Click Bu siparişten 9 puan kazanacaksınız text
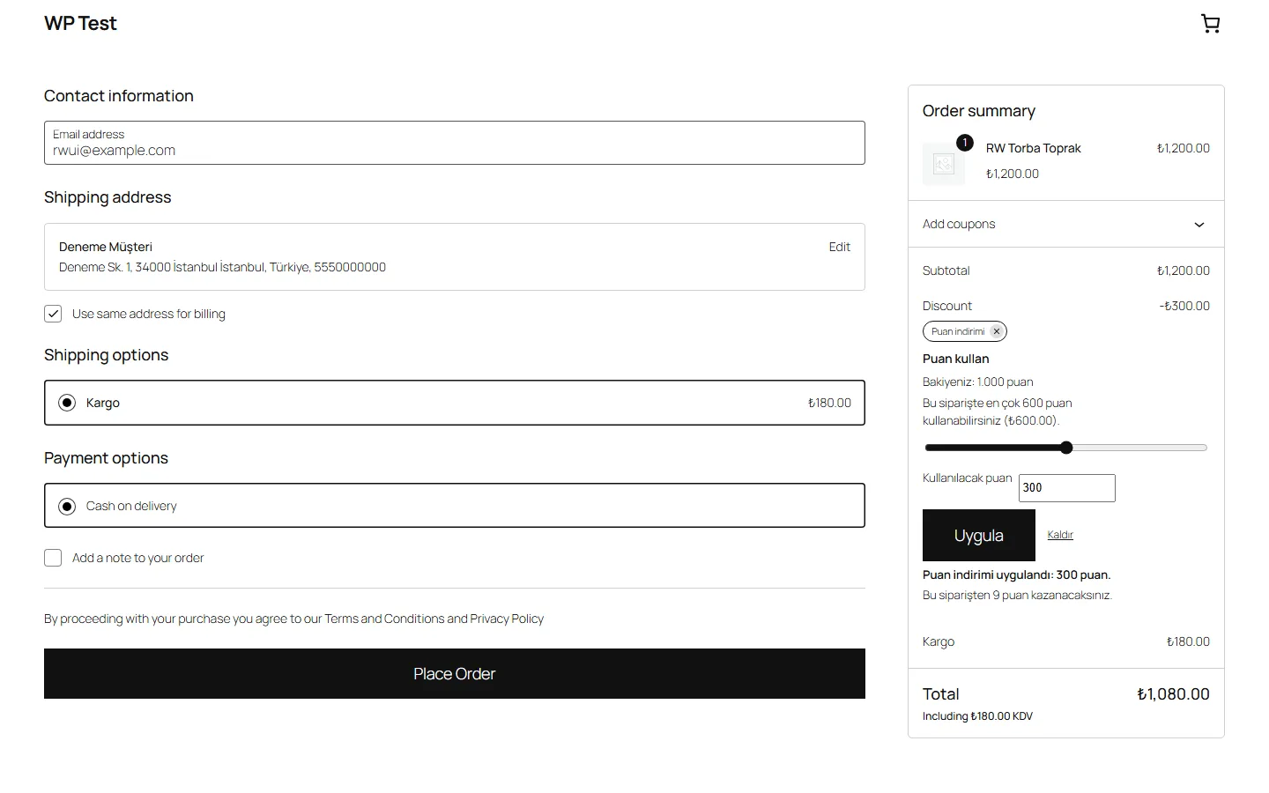 tap(1017, 595)
